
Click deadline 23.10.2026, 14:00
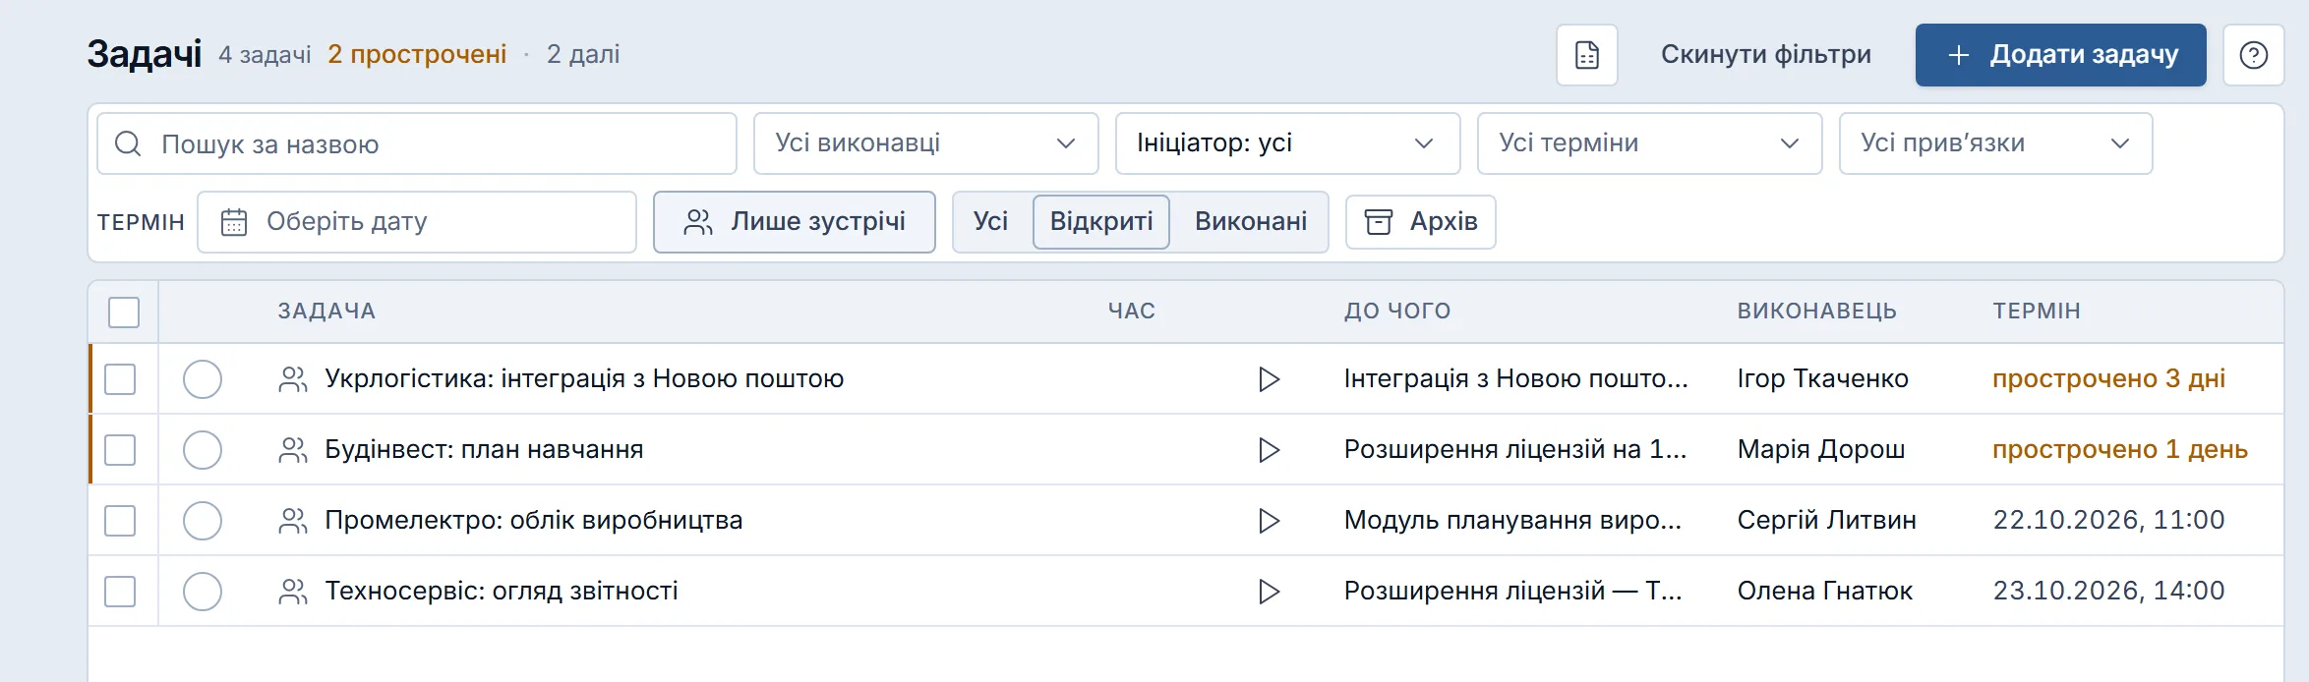click(x=2108, y=592)
